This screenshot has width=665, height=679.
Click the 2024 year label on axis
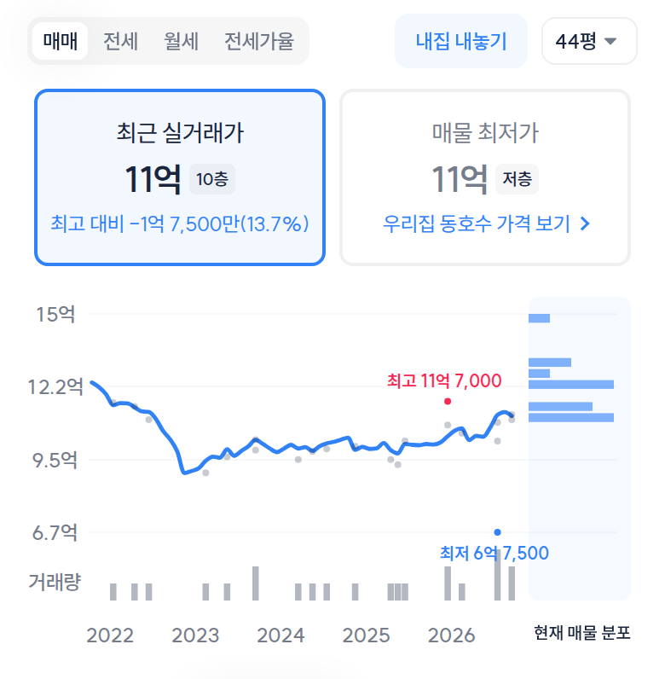point(280,635)
